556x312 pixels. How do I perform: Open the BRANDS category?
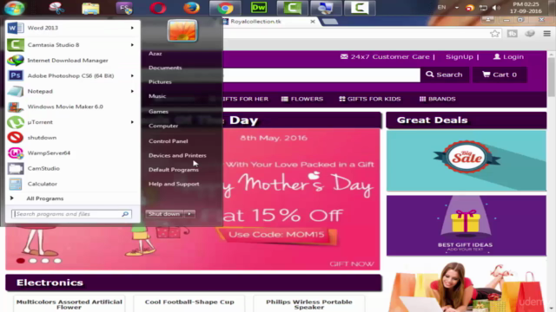click(x=437, y=99)
